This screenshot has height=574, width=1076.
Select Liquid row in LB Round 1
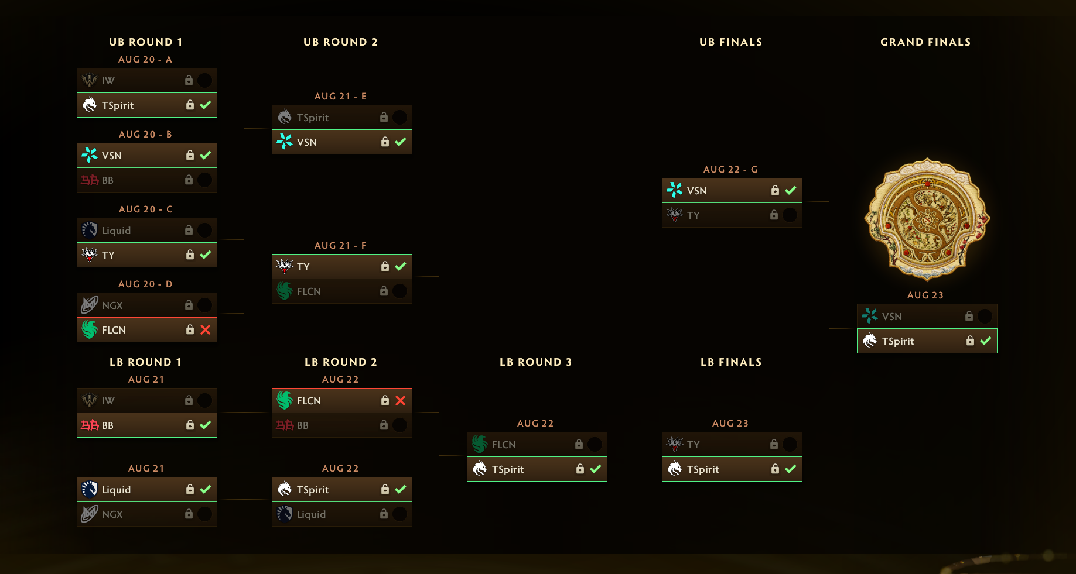point(147,489)
